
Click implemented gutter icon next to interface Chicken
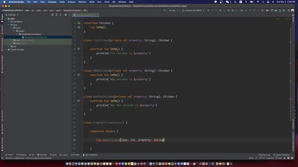[79, 23]
